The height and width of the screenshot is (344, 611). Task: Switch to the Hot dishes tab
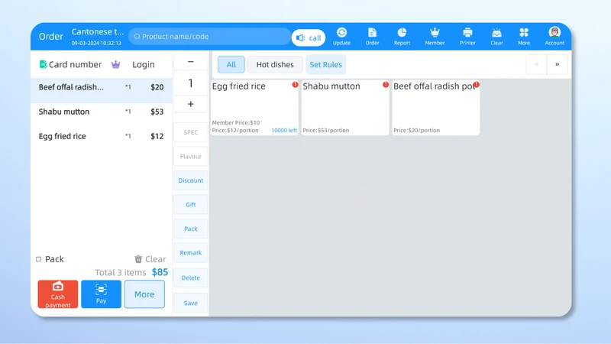coord(275,65)
